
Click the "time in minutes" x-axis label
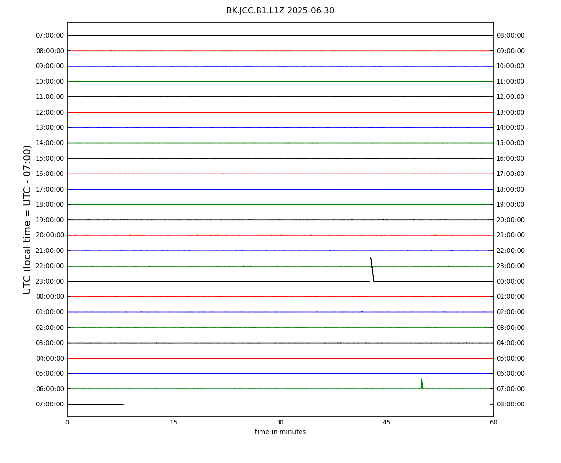pos(280,432)
